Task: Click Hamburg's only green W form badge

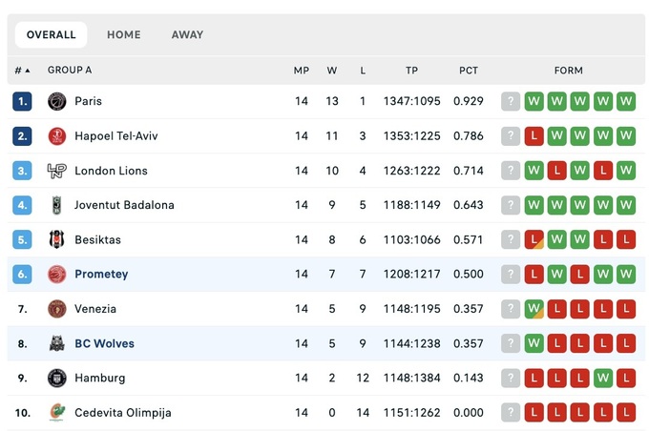Action: 603,378
